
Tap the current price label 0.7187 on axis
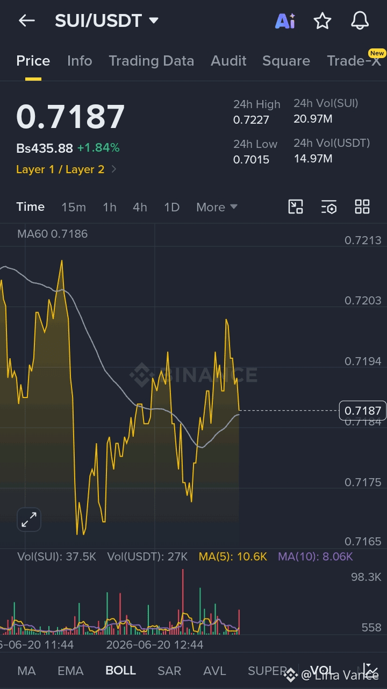pyautogui.click(x=363, y=411)
